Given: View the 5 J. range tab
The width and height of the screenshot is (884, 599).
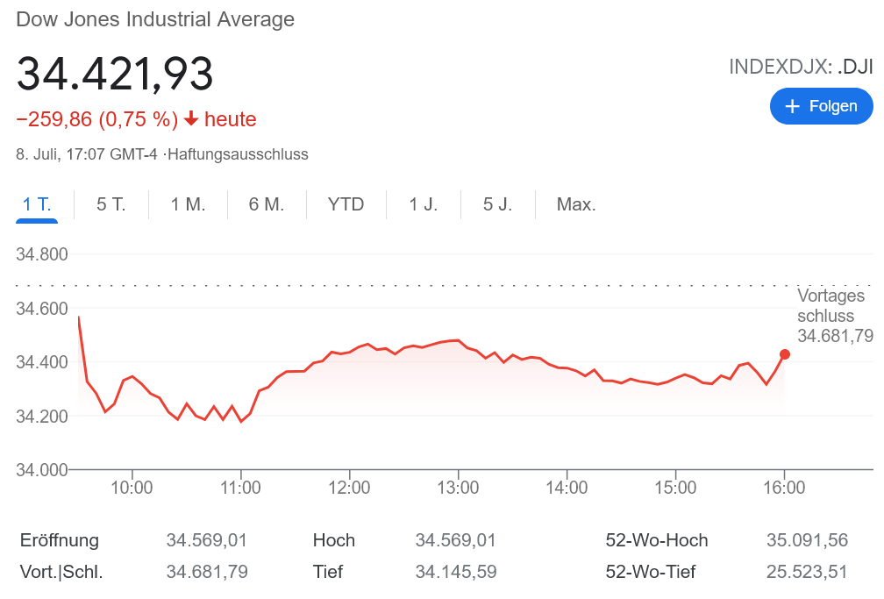Looking at the screenshot, I should [497, 204].
